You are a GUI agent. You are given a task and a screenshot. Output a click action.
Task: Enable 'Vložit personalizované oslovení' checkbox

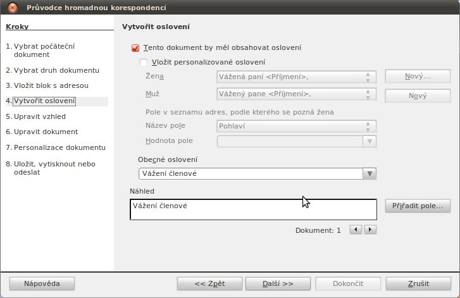[144, 62]
